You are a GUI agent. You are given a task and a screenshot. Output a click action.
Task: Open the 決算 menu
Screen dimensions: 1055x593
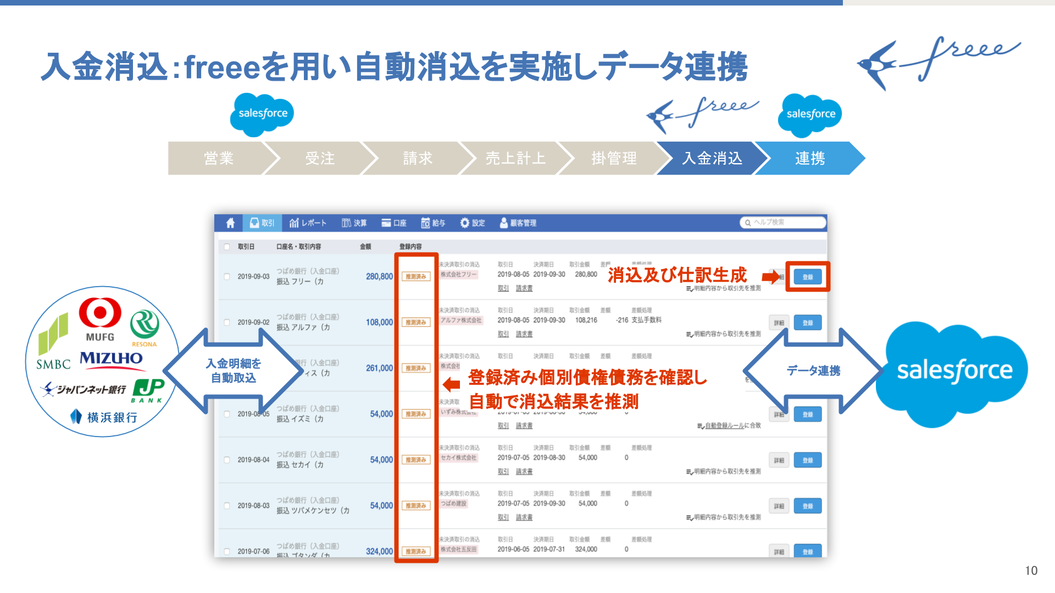tap(354, 223)
